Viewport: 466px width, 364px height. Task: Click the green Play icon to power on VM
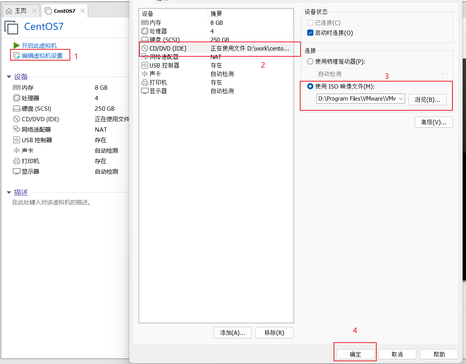(x=17, y=46)
